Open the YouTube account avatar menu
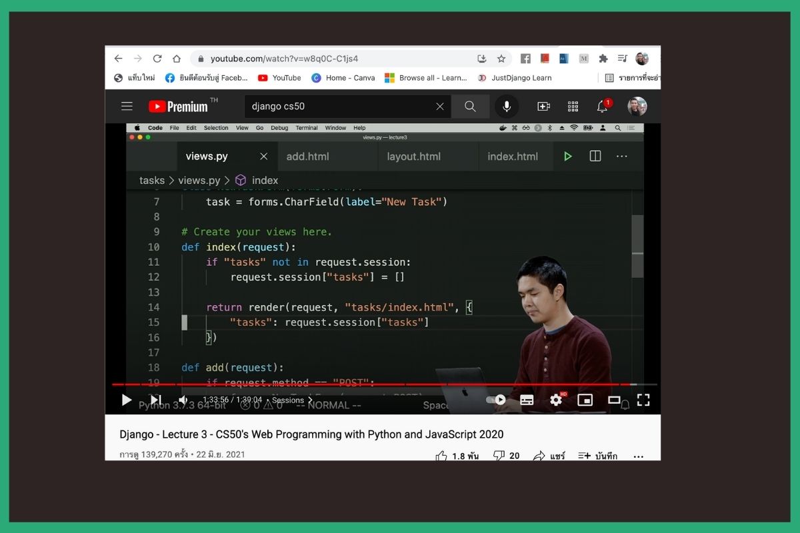Screen dimensions: 800x533 637,106
